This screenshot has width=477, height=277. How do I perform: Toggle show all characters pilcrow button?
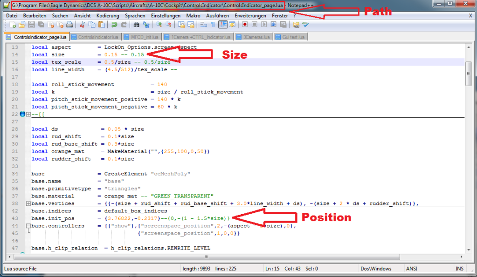[213, 25]
